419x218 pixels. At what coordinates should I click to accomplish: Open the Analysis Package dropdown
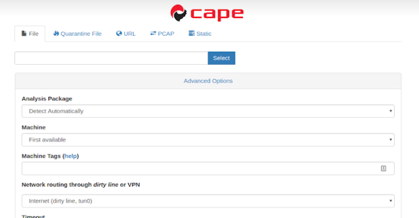pos(208,111)
